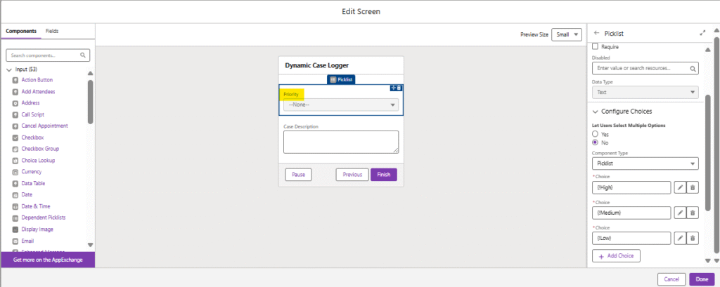
Task: Select Yes for multiple options
Action: tap(596, 133)
